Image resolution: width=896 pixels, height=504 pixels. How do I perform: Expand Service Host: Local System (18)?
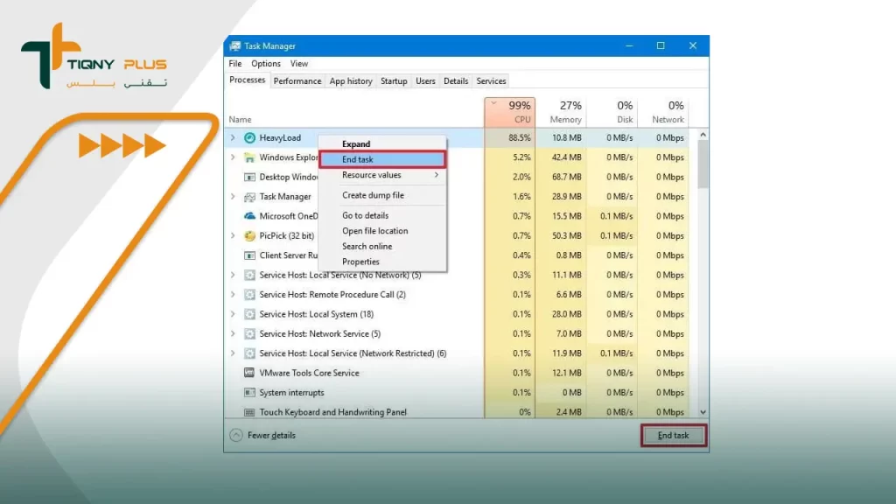[233, 314]
